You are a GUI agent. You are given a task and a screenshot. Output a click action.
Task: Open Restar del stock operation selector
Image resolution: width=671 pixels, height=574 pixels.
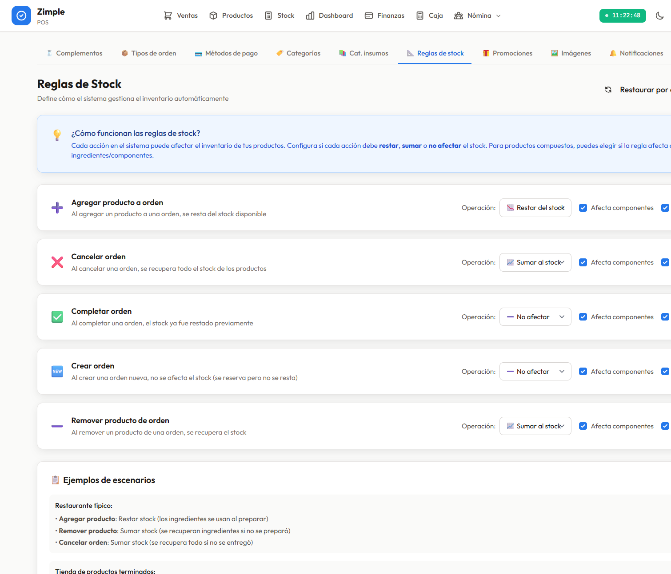[535, 208]
